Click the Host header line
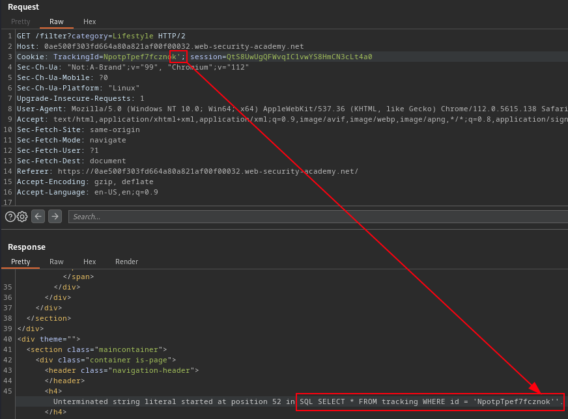 pos(160,47)
